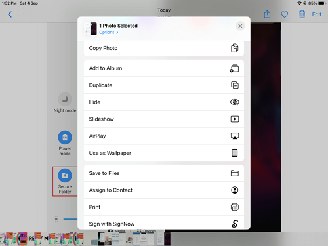Tap the printer icon
328x246 pixels.
coord(235,207)
